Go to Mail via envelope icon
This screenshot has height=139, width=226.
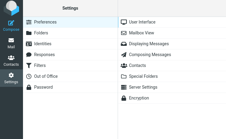(11, 40)
